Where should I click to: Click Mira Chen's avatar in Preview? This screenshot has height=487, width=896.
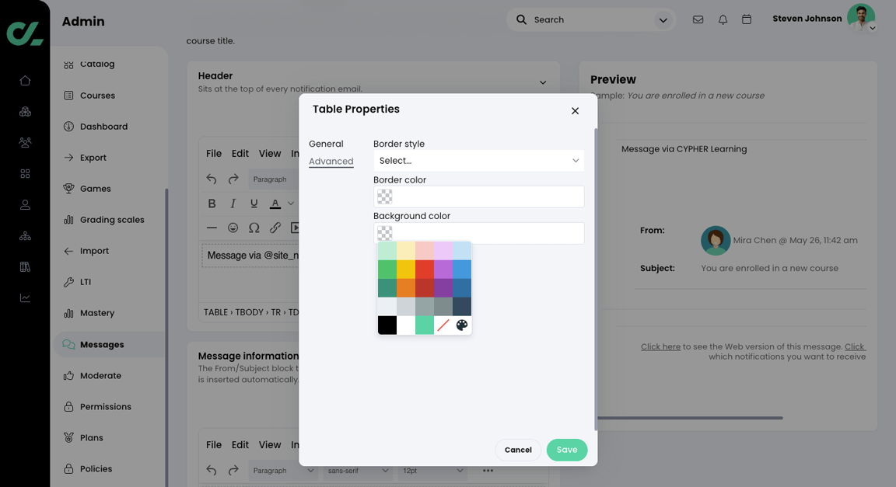(x=716, y=240)
